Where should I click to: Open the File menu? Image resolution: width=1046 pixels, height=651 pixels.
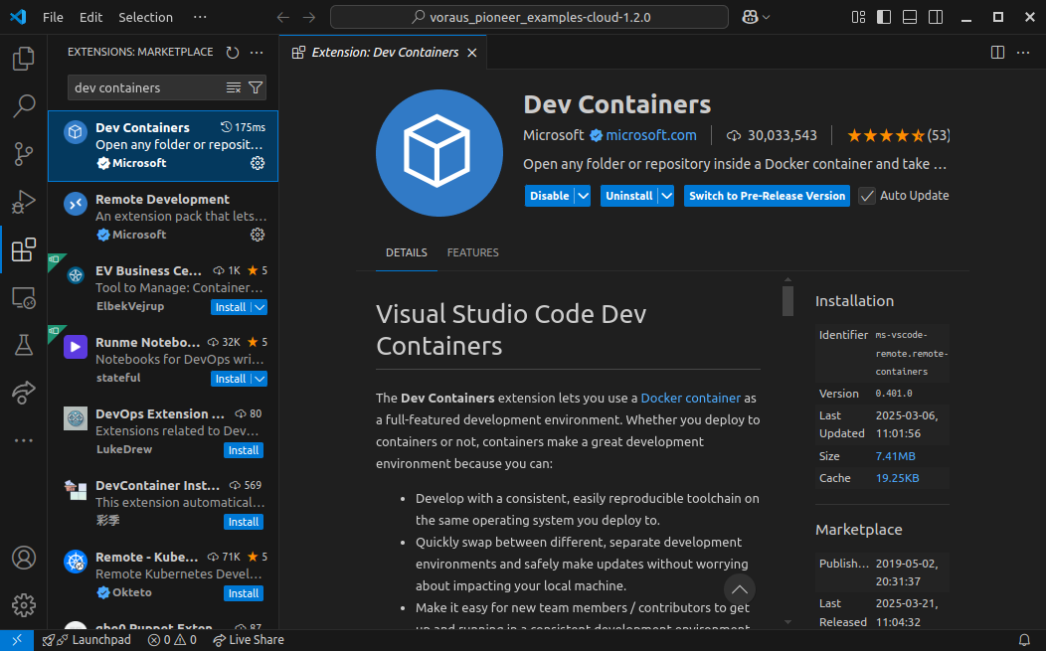click(x=53, y=17)
